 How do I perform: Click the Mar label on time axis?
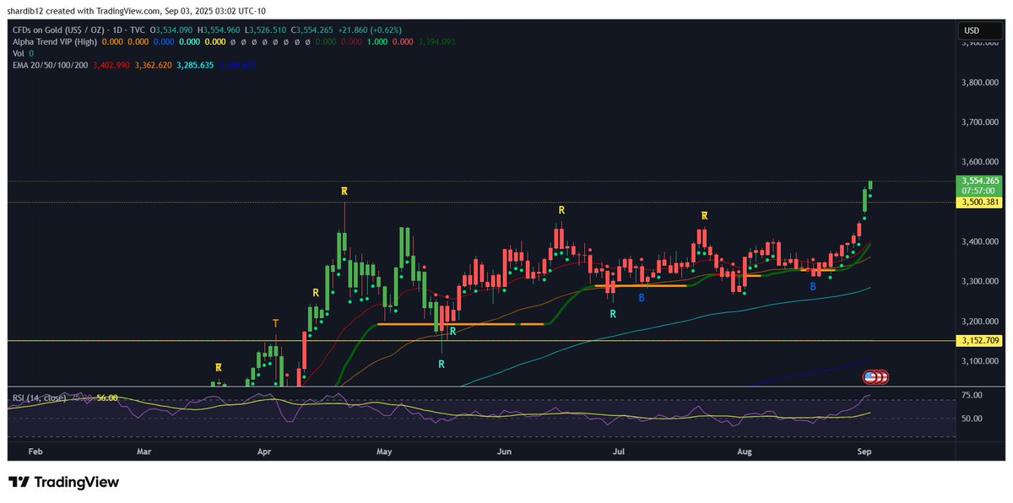pyautogui.click(x=143, y=452)
